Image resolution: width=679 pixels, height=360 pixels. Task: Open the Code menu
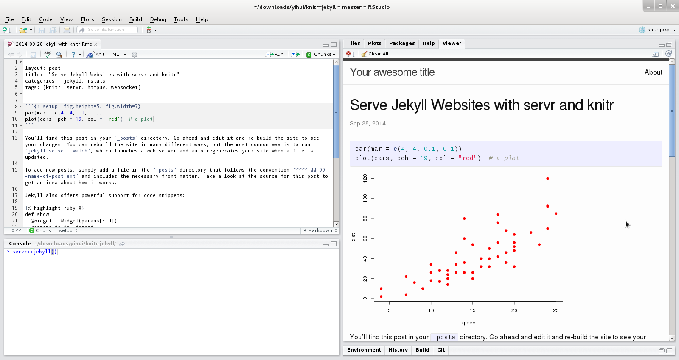pyautogui.click(x=46, y=19)
